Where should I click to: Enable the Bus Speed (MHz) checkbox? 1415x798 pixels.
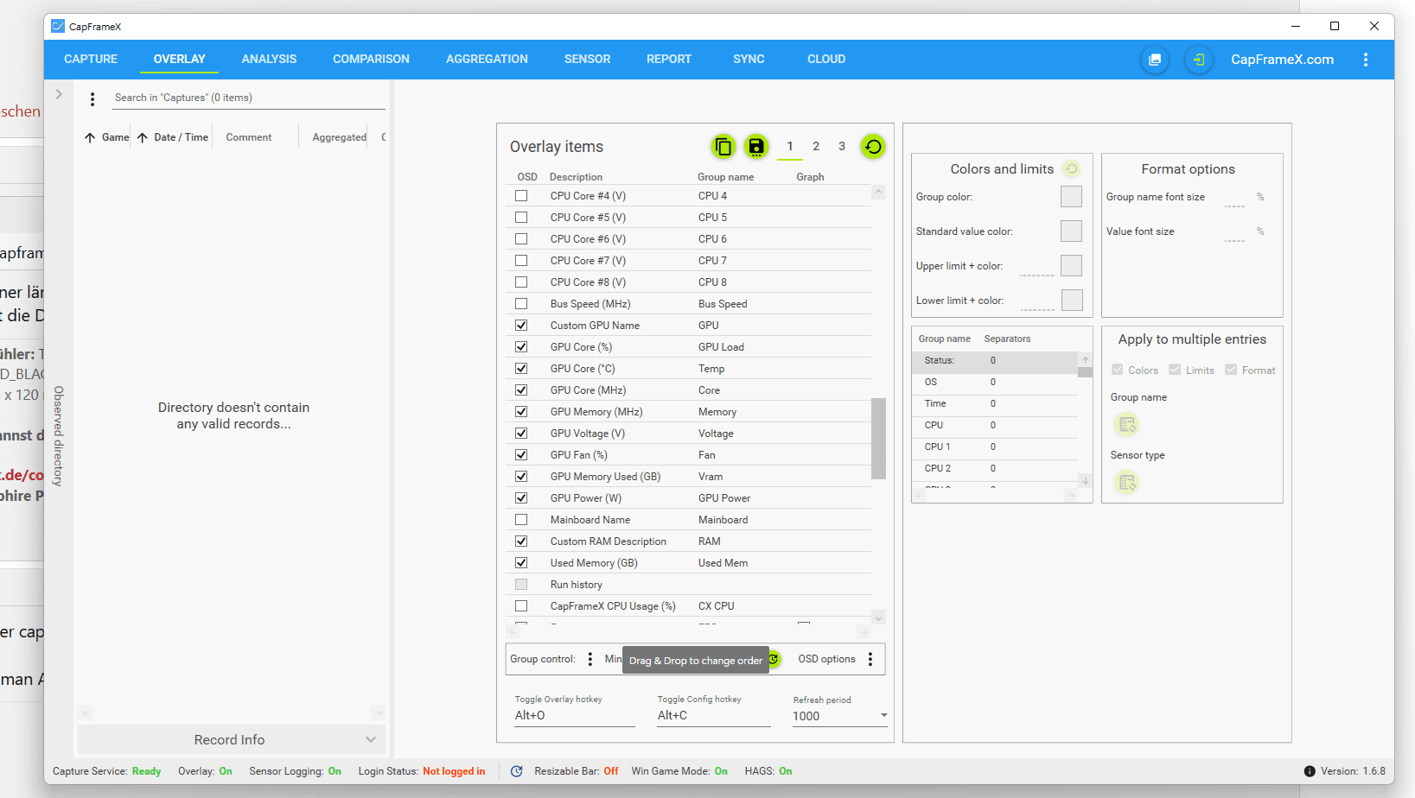(521, 304)
